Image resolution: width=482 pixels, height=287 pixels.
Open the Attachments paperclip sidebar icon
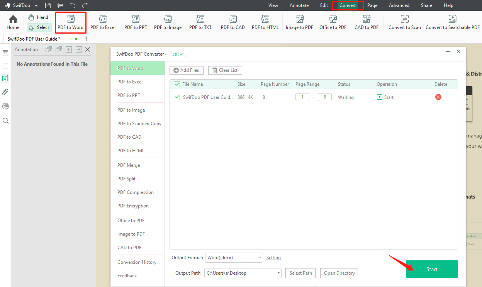click(5, 92)
